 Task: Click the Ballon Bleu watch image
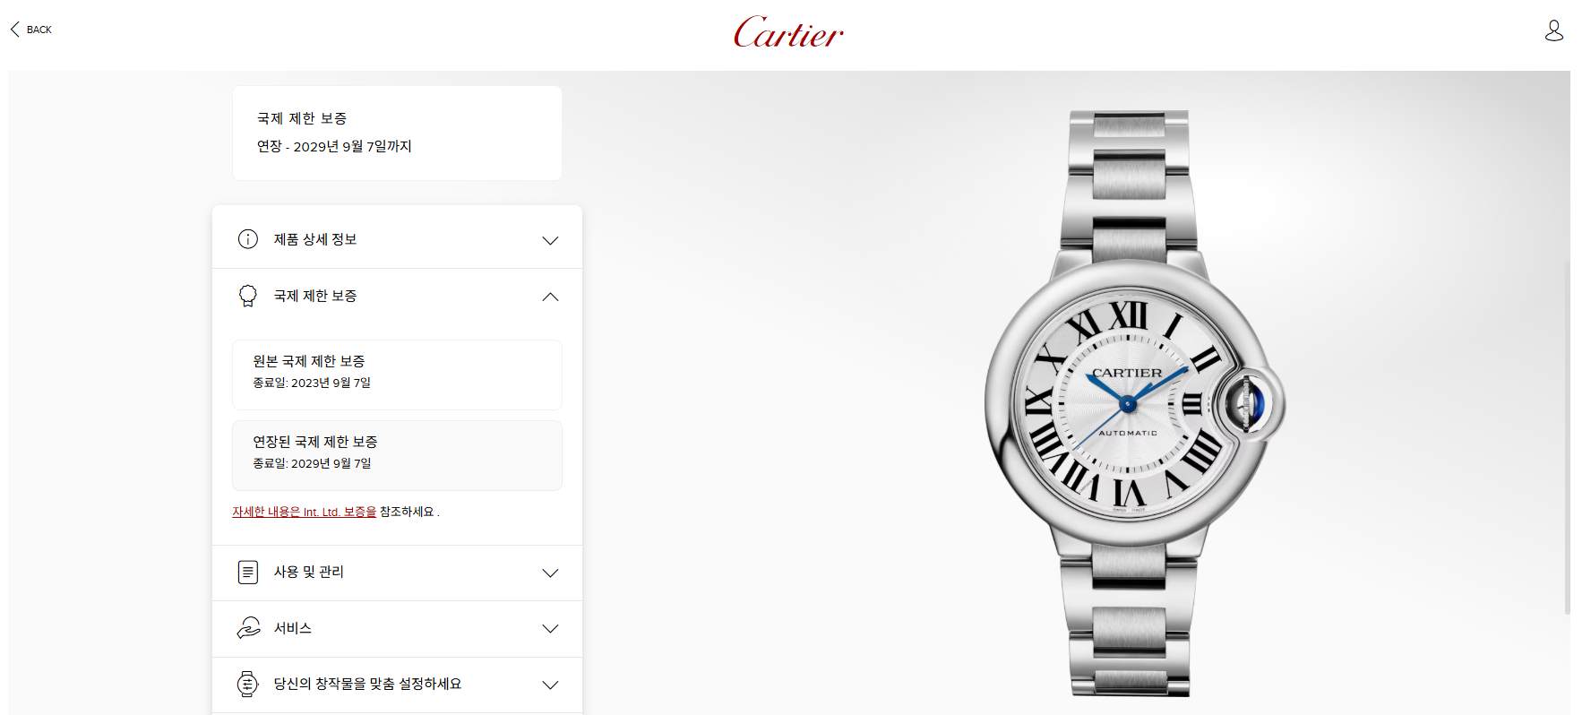tap(1134, 403)
